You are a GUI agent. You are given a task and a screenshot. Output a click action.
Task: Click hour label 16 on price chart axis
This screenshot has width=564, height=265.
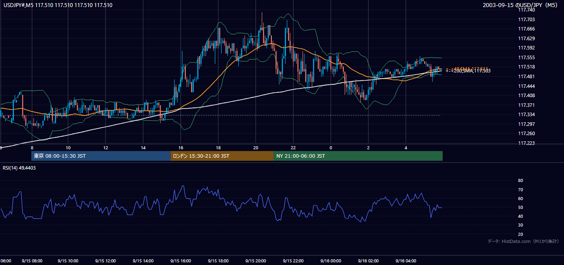point(180,148)
